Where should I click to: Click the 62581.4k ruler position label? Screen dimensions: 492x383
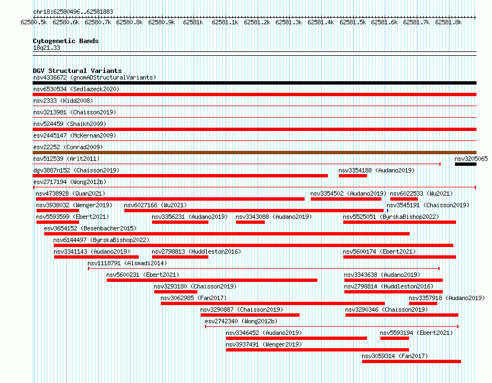point(321,22)
